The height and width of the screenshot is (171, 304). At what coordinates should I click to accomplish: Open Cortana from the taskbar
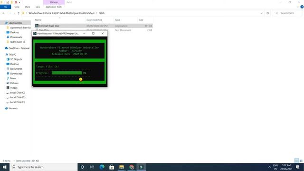pos(82,167)
